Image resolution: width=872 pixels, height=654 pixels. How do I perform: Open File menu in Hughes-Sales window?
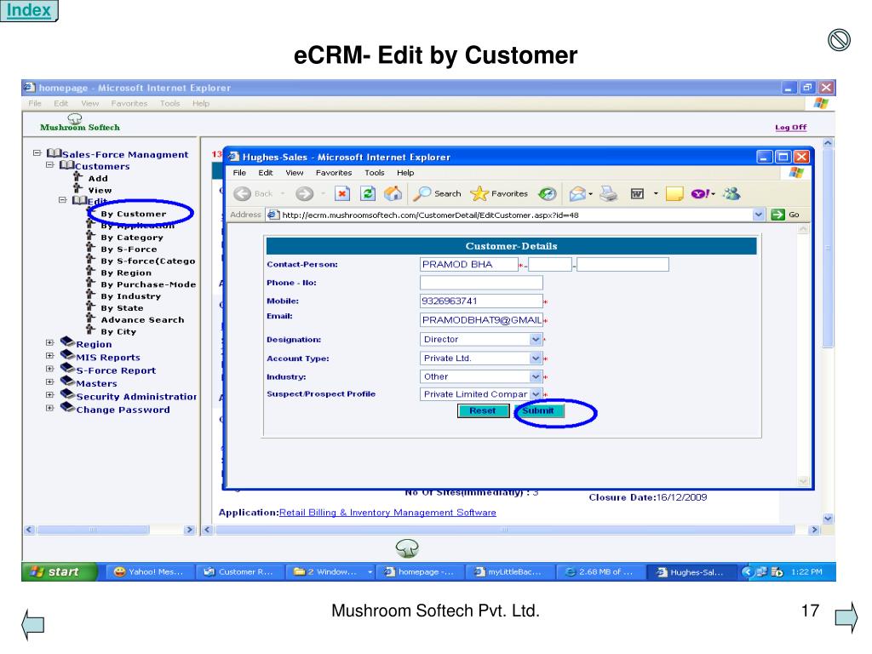tap(239, 173)
